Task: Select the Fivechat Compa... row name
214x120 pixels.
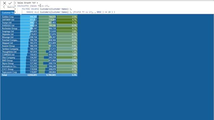Action: (10, 40)
